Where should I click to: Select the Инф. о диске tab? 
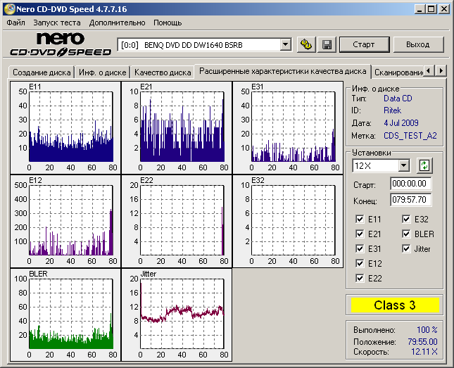pyautogui.click(x=103, y=72)
